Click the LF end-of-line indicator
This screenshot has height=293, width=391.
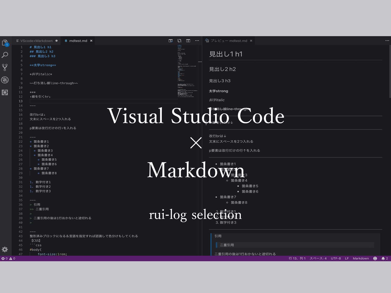pyautogui.click(x=347, y=258)
